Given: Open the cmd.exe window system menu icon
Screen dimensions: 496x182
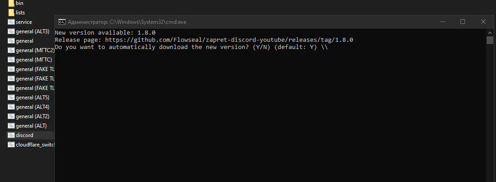Looking at the screenshot, I should pos(62,22).
